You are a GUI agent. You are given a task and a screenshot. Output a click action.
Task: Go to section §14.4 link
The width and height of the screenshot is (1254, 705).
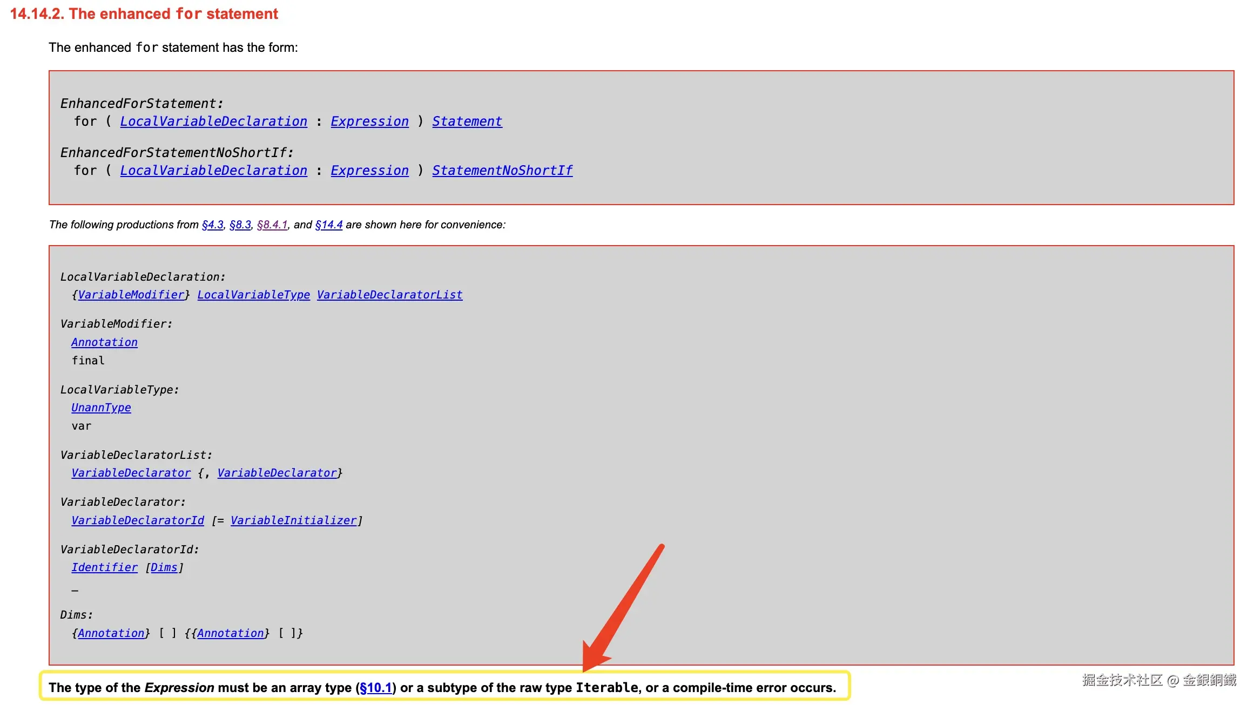coord(328,225)
